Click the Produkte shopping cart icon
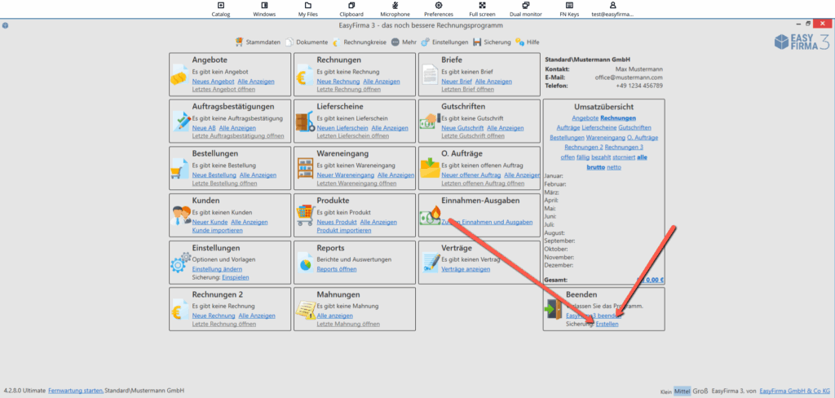835x398 pixels. pos(306,215)
